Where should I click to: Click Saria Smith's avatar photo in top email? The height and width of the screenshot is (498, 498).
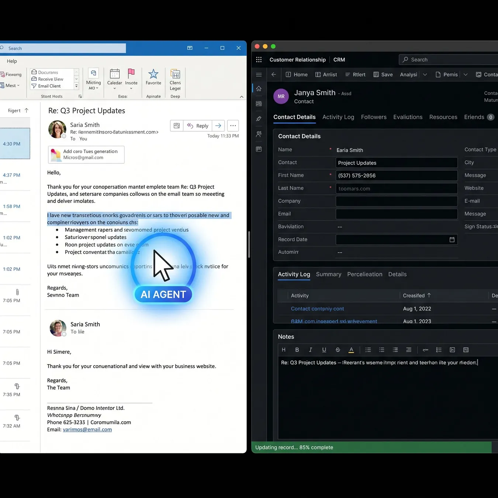coord(58,129)
